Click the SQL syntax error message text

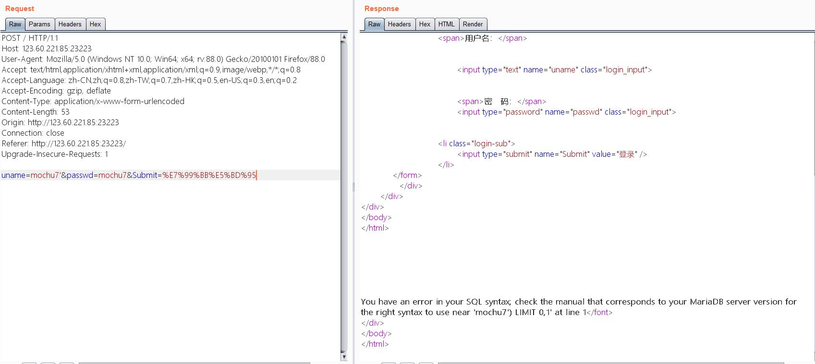click(579, 307)
